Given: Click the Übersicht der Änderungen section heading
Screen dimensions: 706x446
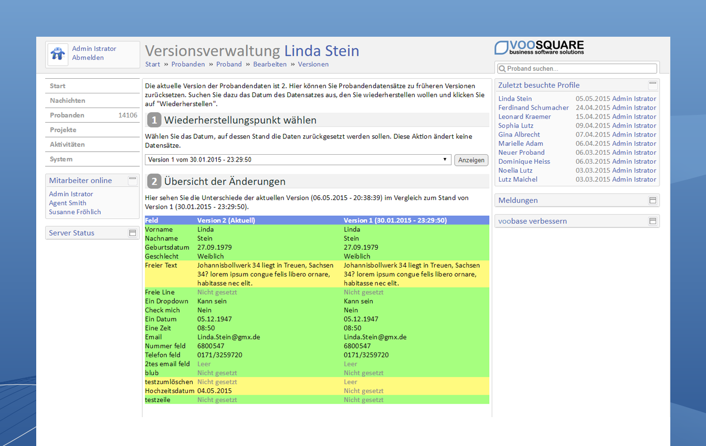Looking at the screenshot, I should 225,182.
